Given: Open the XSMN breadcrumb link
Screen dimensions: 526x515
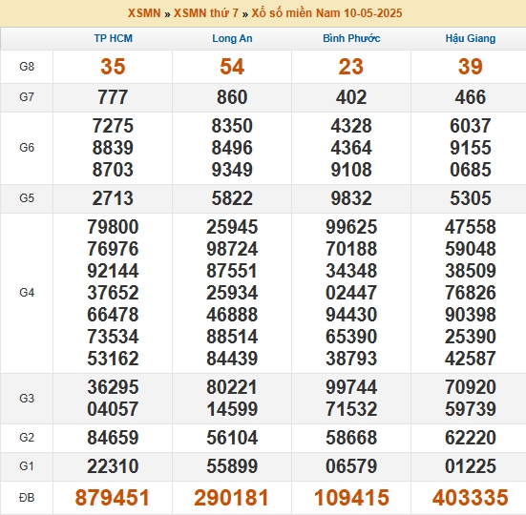Looking at the screenshot, I should [x=144, y=13].
